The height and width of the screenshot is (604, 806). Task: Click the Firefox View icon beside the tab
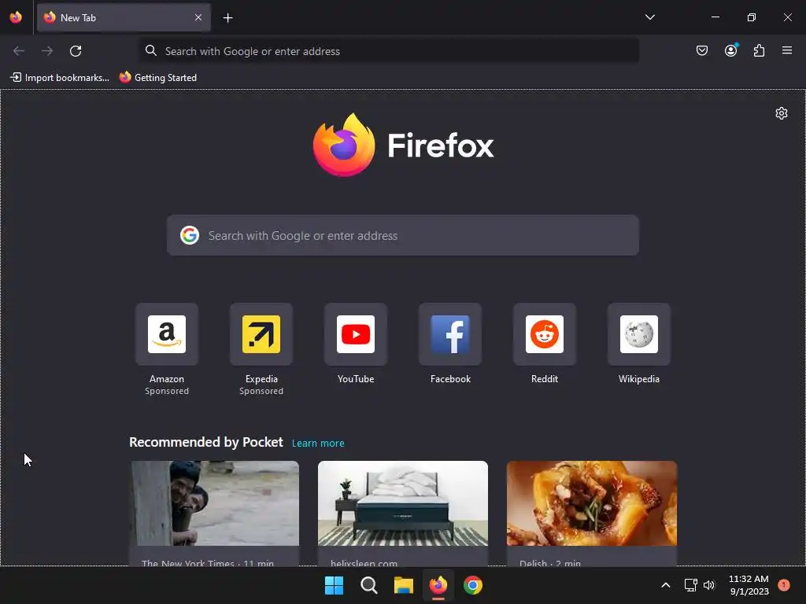[16, 17]
